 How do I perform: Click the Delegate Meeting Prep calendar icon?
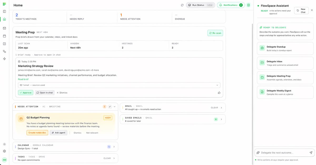(262, 77)
